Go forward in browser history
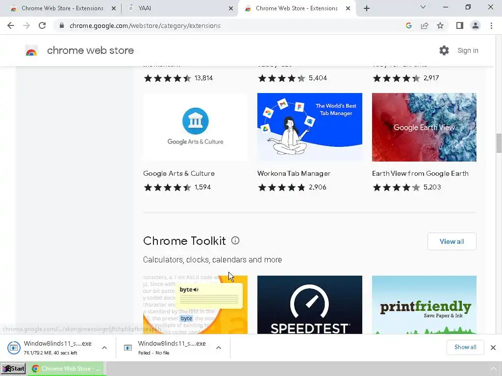502x376 pixels. [x=26, y=25]
